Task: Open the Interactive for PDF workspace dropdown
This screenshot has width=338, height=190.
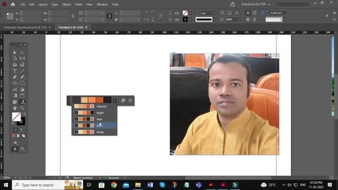Action: 256,4
